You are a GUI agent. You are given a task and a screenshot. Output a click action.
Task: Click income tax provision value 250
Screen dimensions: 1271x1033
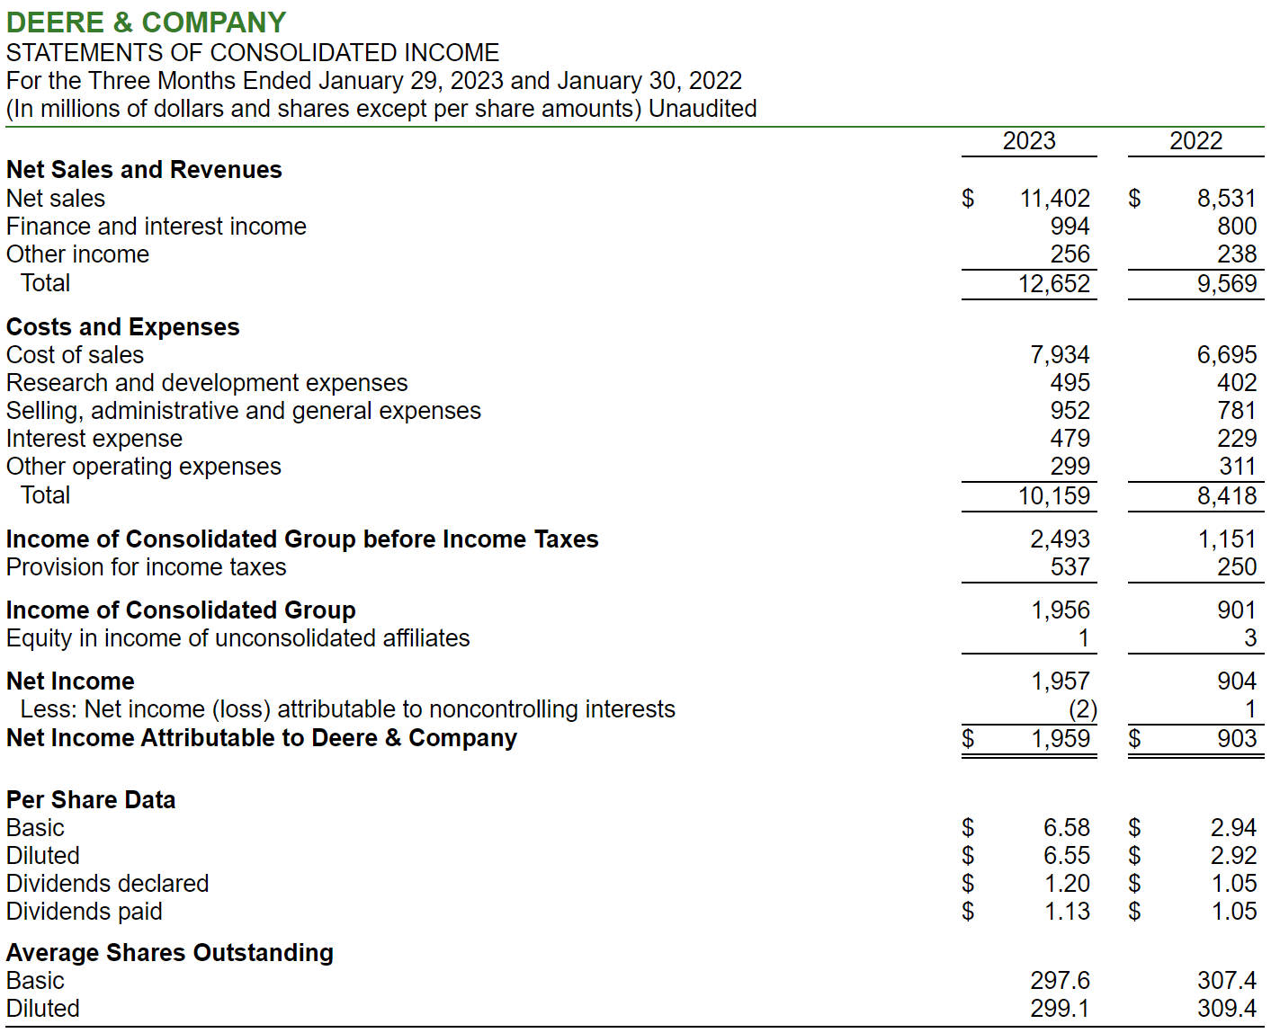1237,566
